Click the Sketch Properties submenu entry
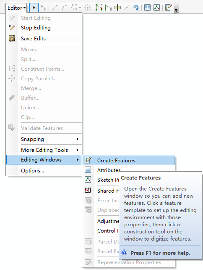The height and width of the screenshot is (270, 203). coord(108,180)
